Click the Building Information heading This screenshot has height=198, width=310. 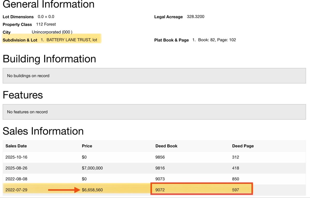49,59
